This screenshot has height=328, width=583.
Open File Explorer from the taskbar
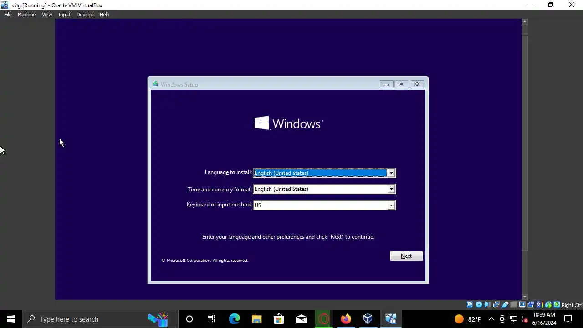point(257,319)
